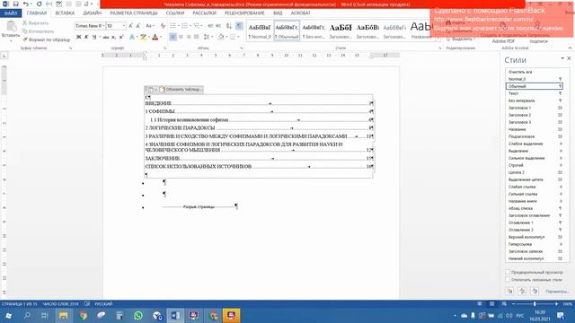
Task: Toggle strikethrough formatting
Action: coord(106,37)
